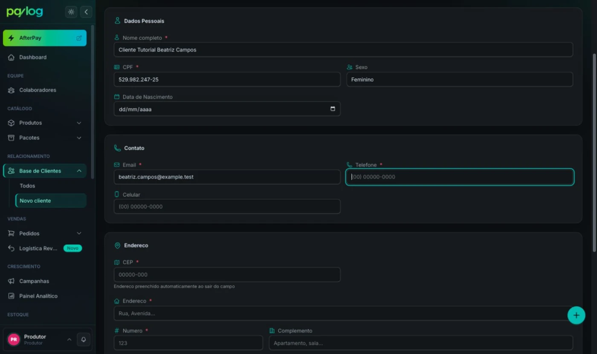Focus the Telefone input field

460,177
